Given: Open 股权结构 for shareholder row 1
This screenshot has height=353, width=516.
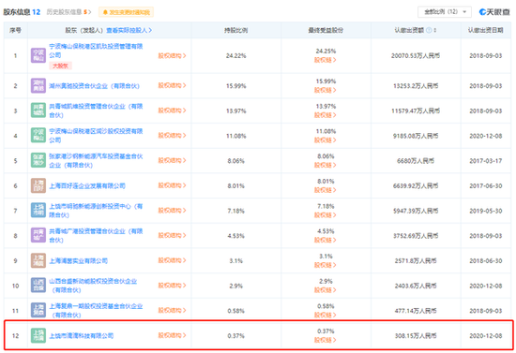Looking at the screenshot, I should [x=172, y=55].
